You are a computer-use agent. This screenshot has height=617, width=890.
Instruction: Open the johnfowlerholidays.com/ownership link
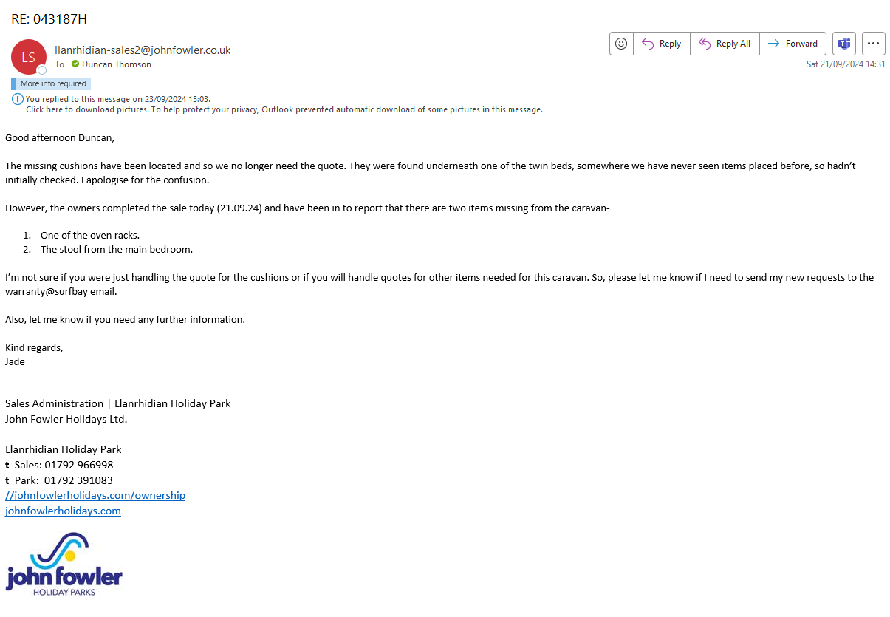pyautogui.click(x=95, y=495)
